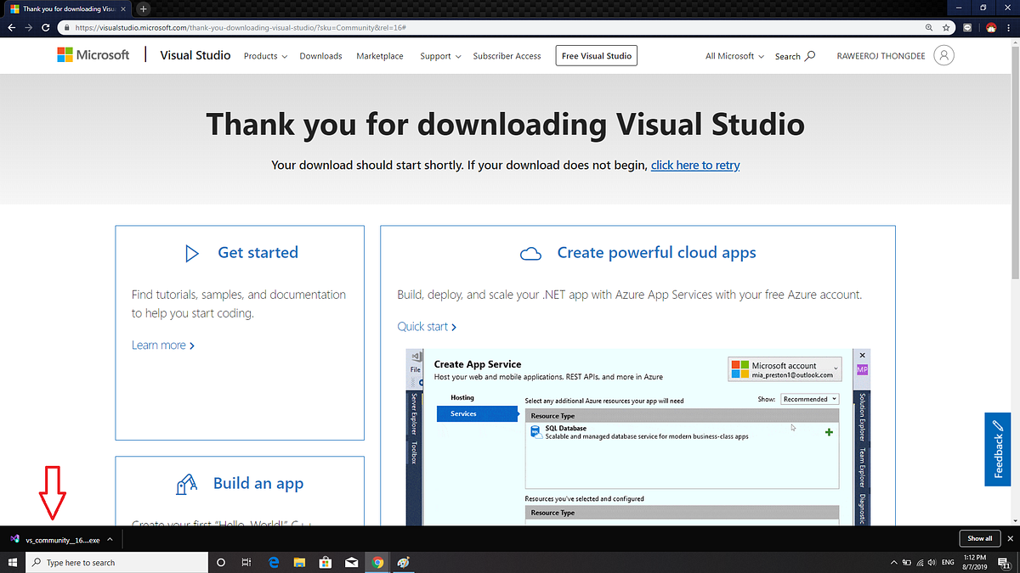Open the Windows Start menu
The height and width of the screenshot is (573, 1020).
[x=13, y=562]
